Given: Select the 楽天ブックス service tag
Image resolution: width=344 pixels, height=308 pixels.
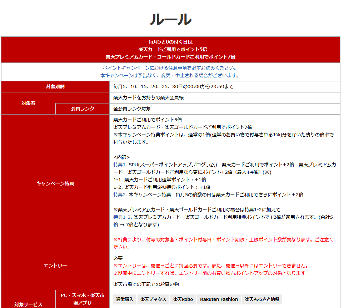Looking at the screenshot, I should click(x=153, y=299).
